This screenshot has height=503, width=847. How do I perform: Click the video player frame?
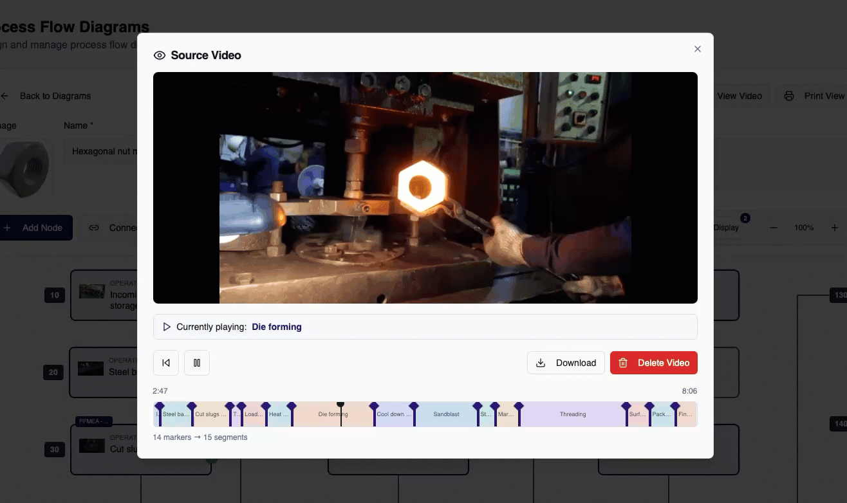(x=425, y=187)
